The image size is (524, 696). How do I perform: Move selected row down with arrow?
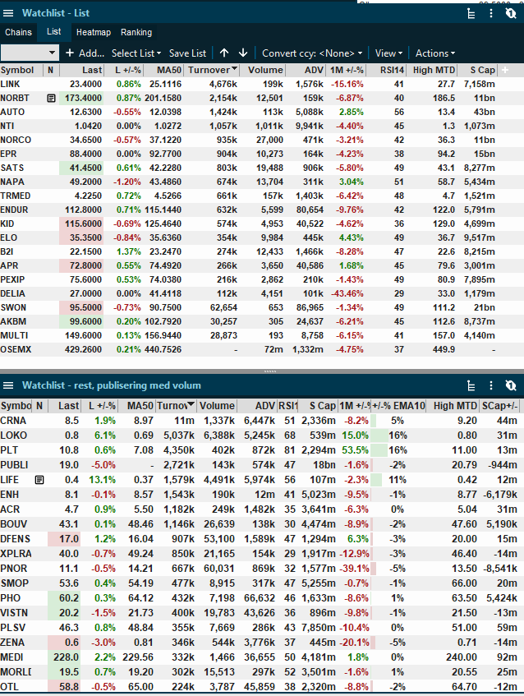[x=243, y=53]
